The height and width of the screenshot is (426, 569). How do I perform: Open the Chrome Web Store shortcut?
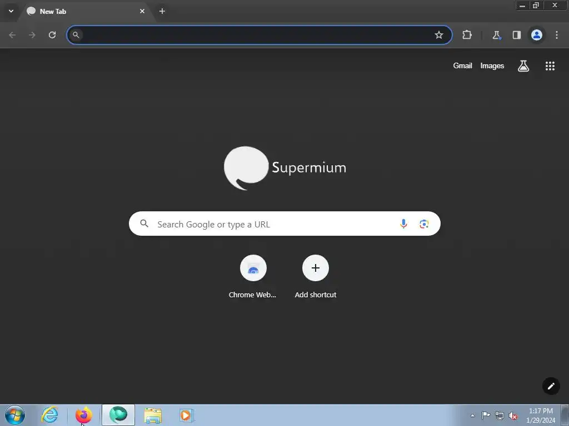[x=253, y=277]
